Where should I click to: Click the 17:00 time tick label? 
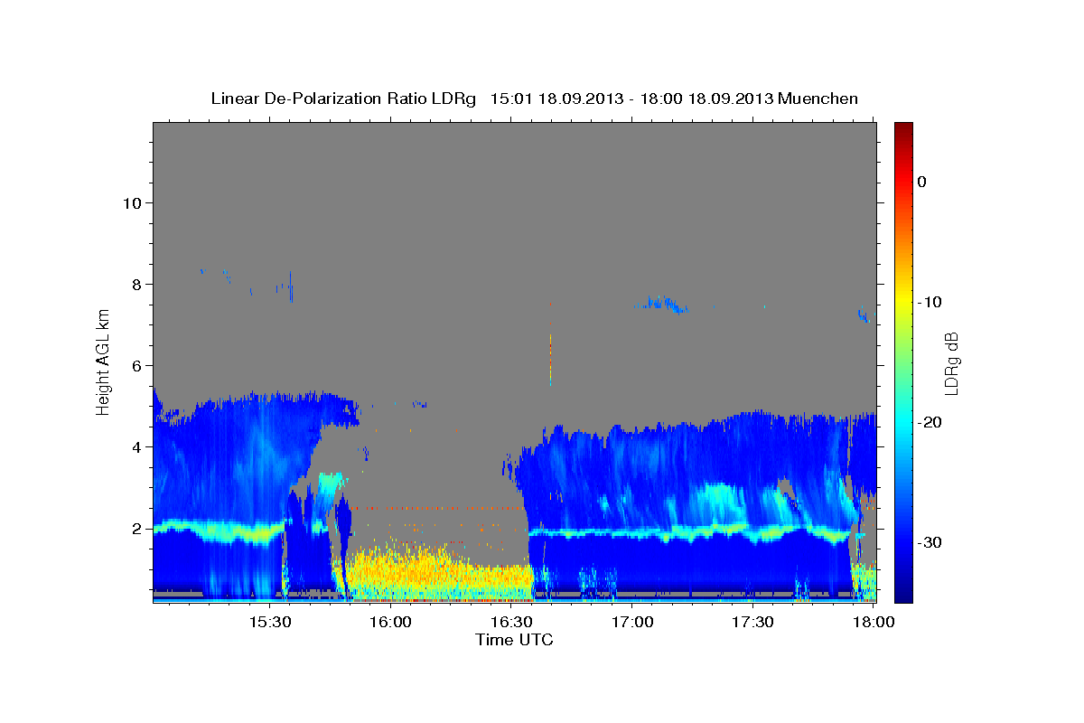(632, 623)
